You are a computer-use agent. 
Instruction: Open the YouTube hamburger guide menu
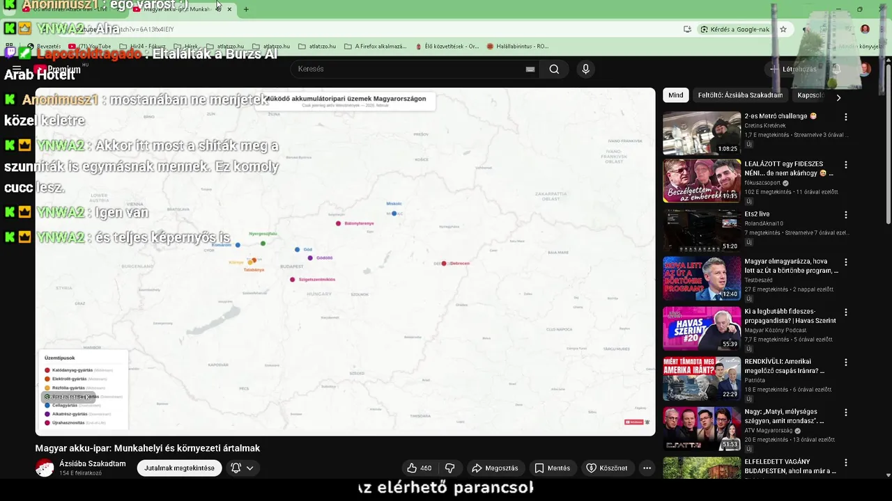click(x=17, y=69)
